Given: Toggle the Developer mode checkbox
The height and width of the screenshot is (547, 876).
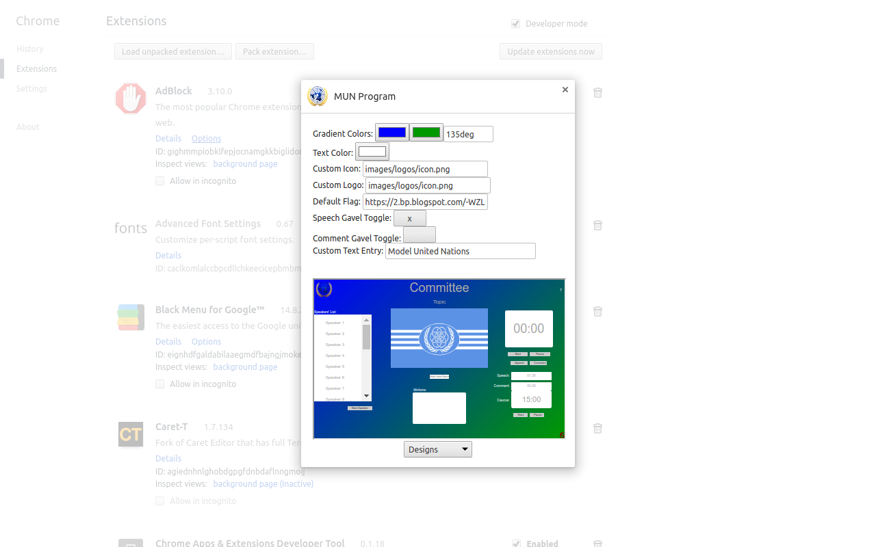Looking at the screenshot, I should [x=515, y=23].
